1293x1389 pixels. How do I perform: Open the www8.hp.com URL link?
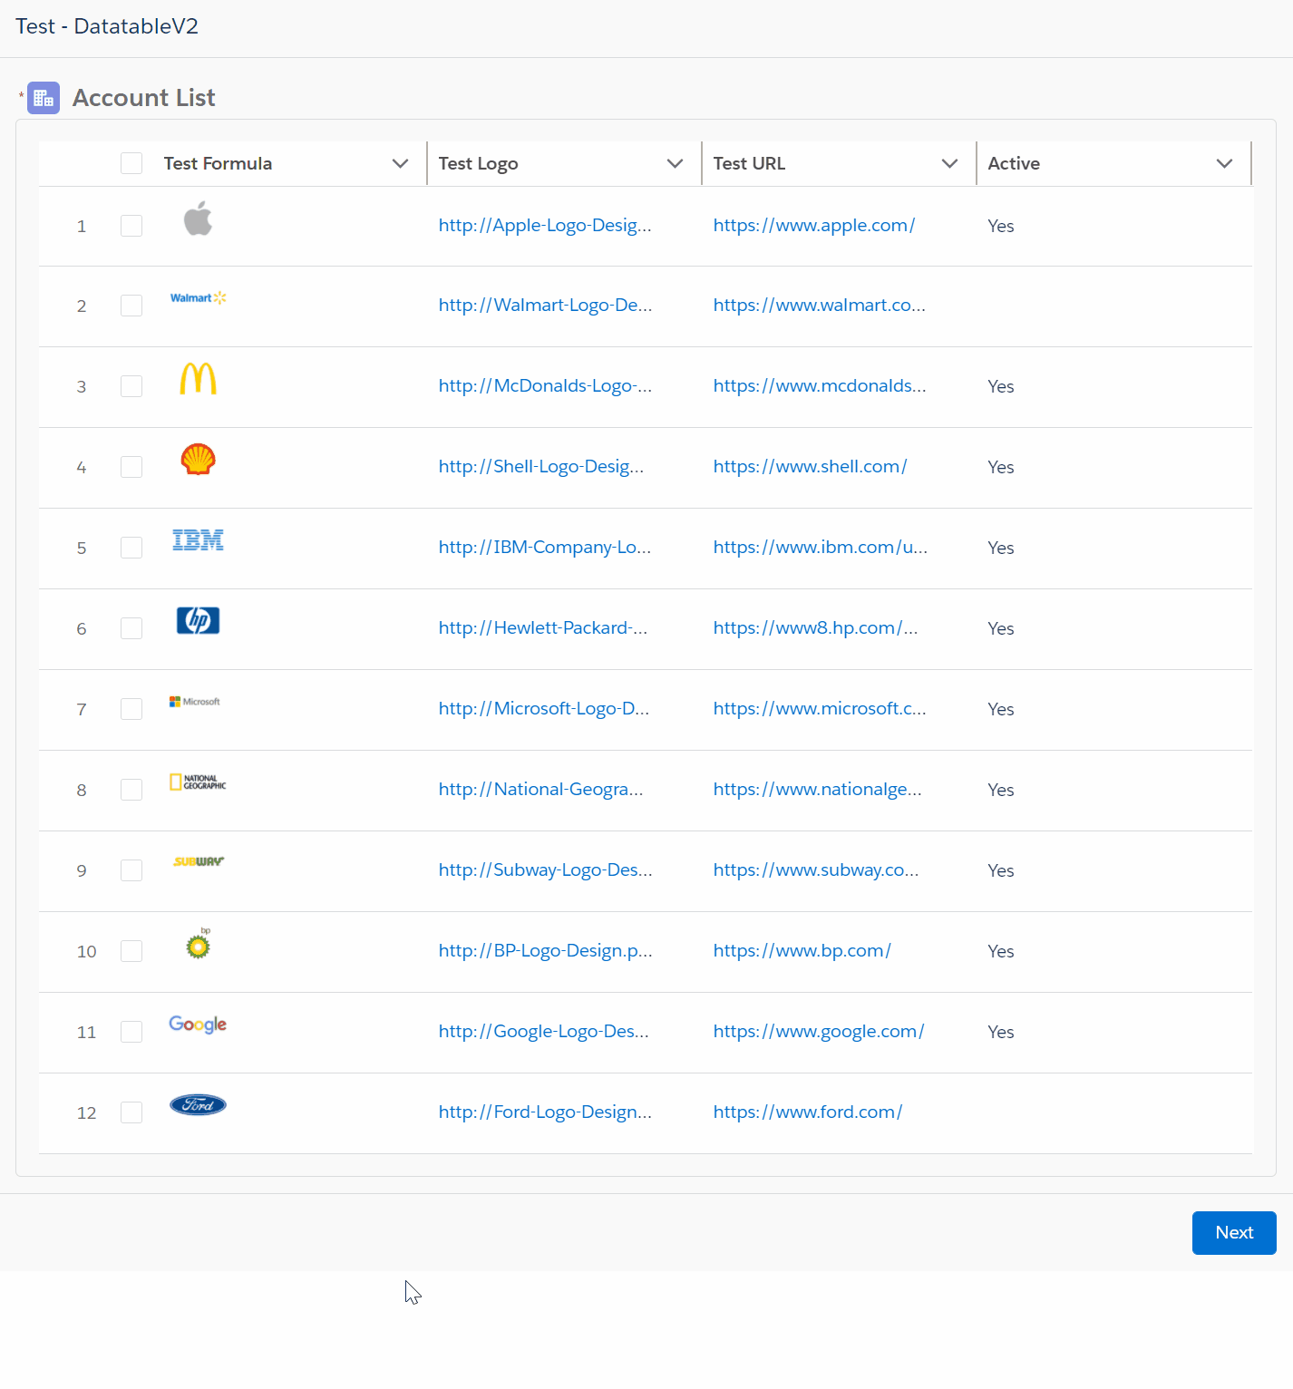click(x=816, y=628)
